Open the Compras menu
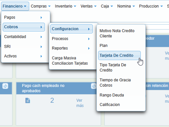This screenshot has width=169, height=127. click(41, 6)
